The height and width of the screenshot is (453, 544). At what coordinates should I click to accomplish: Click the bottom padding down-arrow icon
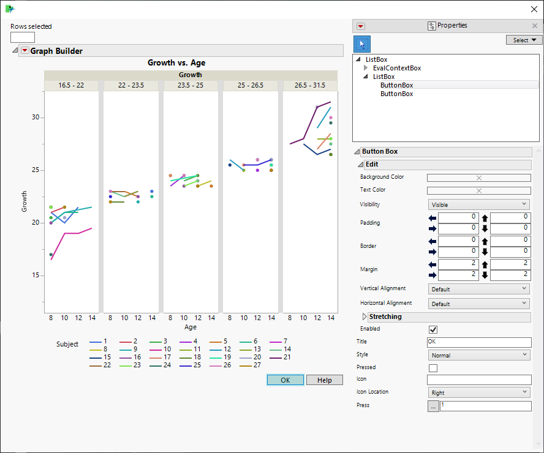(x=485, y=228)
